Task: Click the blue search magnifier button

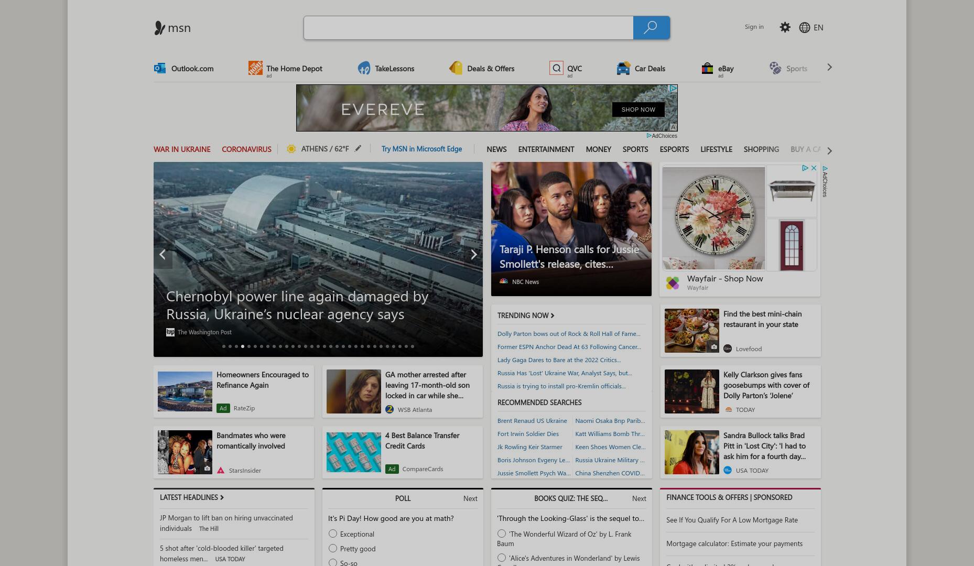Action: pyautogui.click(x=651, y=28)
